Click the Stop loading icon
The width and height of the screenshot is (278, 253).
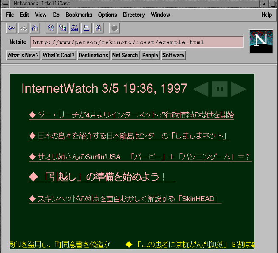click(114, 28)
